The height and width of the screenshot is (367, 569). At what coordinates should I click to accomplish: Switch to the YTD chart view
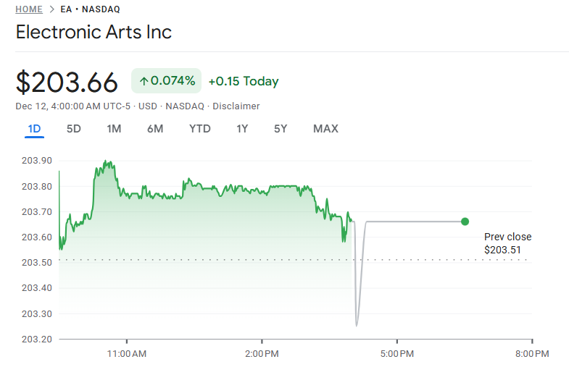[x=200, y=129]
